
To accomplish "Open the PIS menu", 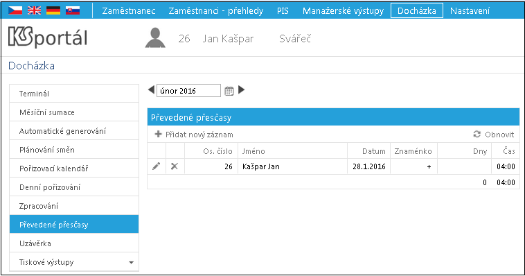I will tap(283, 10).
